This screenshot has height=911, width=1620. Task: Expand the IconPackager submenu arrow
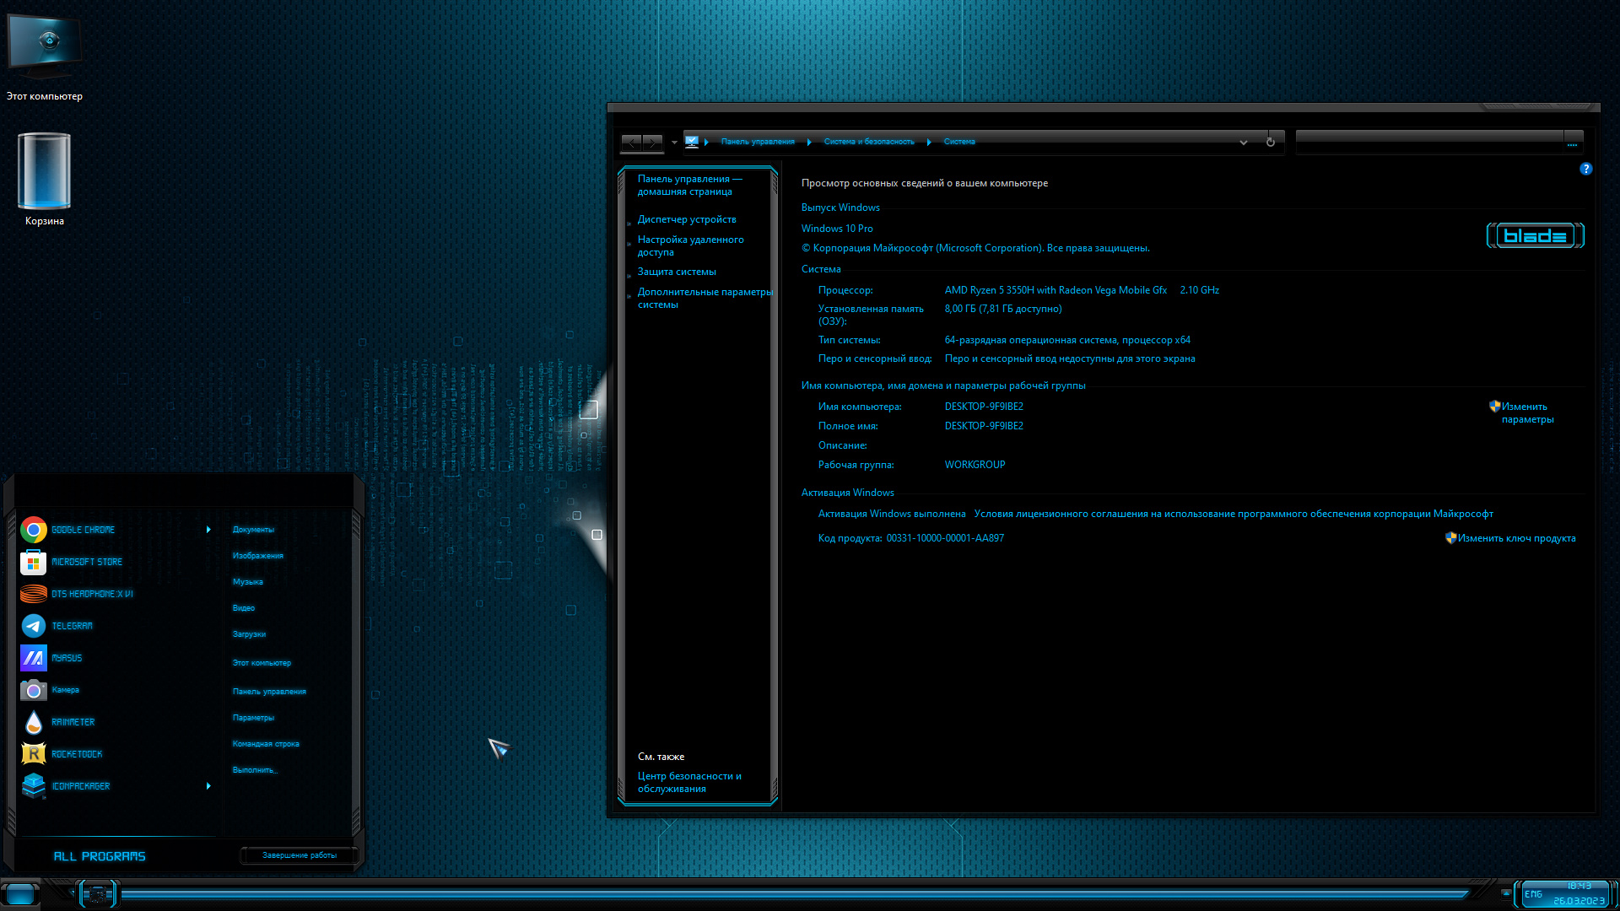pyautogui.click(x=208, y=786)
